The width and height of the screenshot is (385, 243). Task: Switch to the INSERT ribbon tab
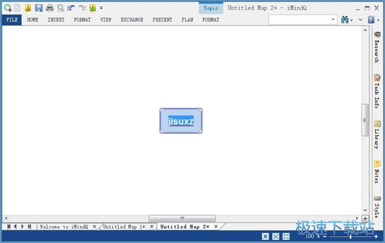pos(56,20)
